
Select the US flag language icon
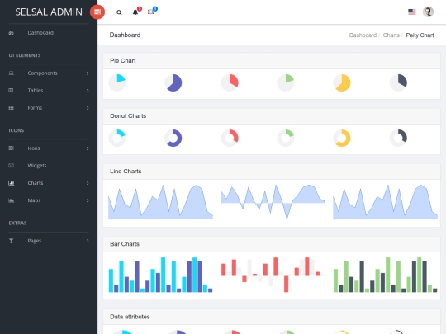coord(411,12)
